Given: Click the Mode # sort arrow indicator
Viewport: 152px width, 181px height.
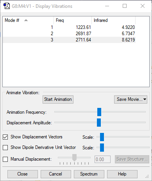Looking at the screenshot, I should click(26, 20).
